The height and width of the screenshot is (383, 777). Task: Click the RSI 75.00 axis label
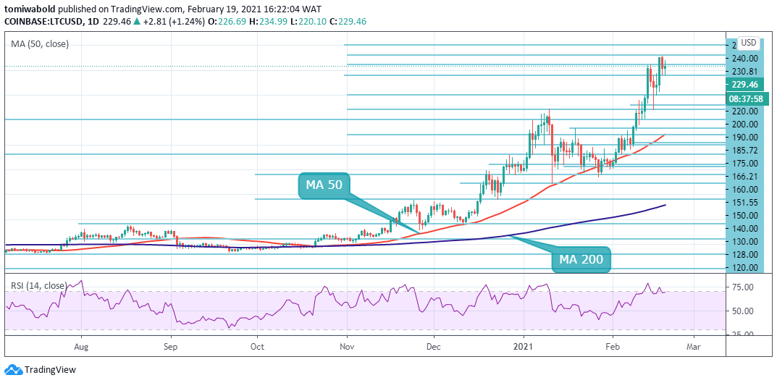point(744,287)
